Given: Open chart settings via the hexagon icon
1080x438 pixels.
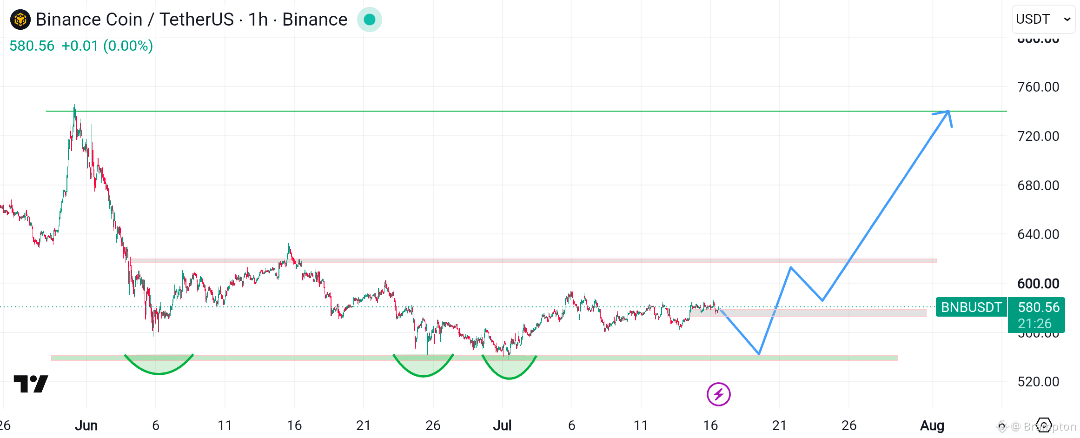Looking at the screenshot, I should (1044, 425).
